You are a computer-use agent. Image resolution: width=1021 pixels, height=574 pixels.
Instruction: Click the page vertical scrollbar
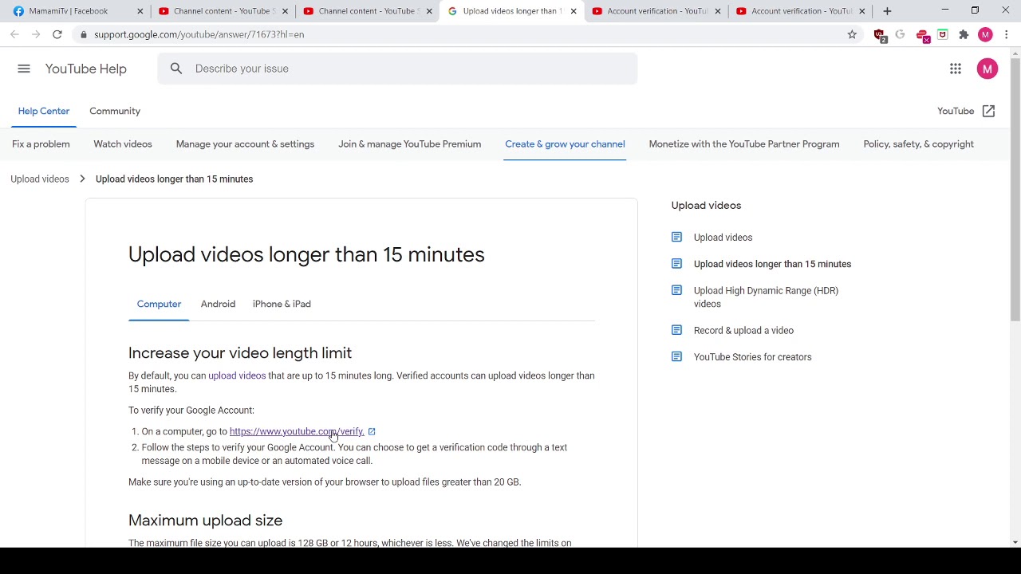tap(1015, 191)
